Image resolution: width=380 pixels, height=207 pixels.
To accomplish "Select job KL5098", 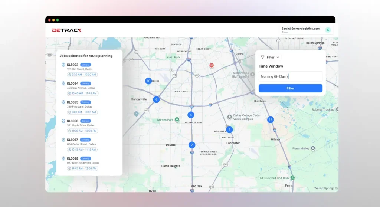I will (x=72, y=158).
